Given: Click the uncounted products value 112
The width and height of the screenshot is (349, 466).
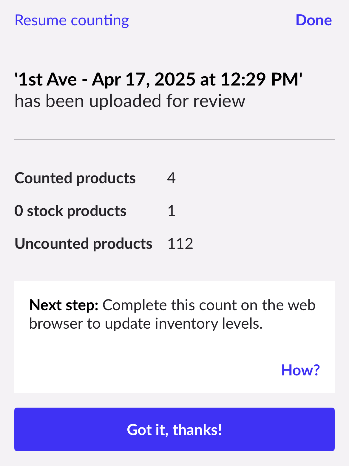Looking at the screenshot, I should click(x=180, y=244).
